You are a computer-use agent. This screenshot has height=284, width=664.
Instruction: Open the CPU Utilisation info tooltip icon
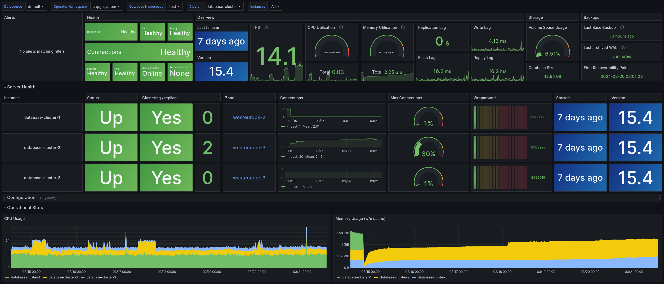341,27
